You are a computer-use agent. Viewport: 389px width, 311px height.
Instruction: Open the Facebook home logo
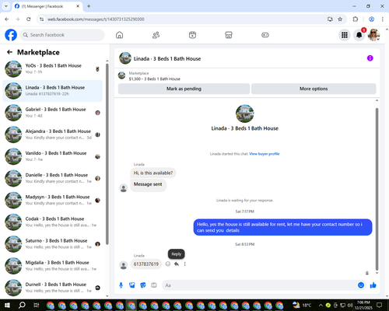coord(11,35)
